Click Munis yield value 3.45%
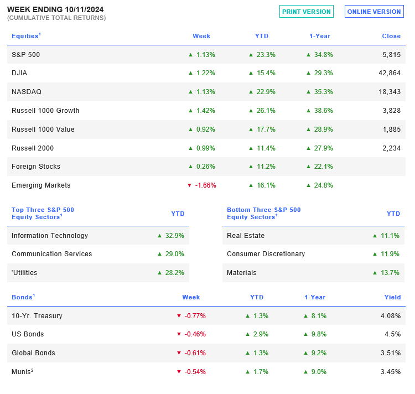415x394 pixels. point(391,371)
